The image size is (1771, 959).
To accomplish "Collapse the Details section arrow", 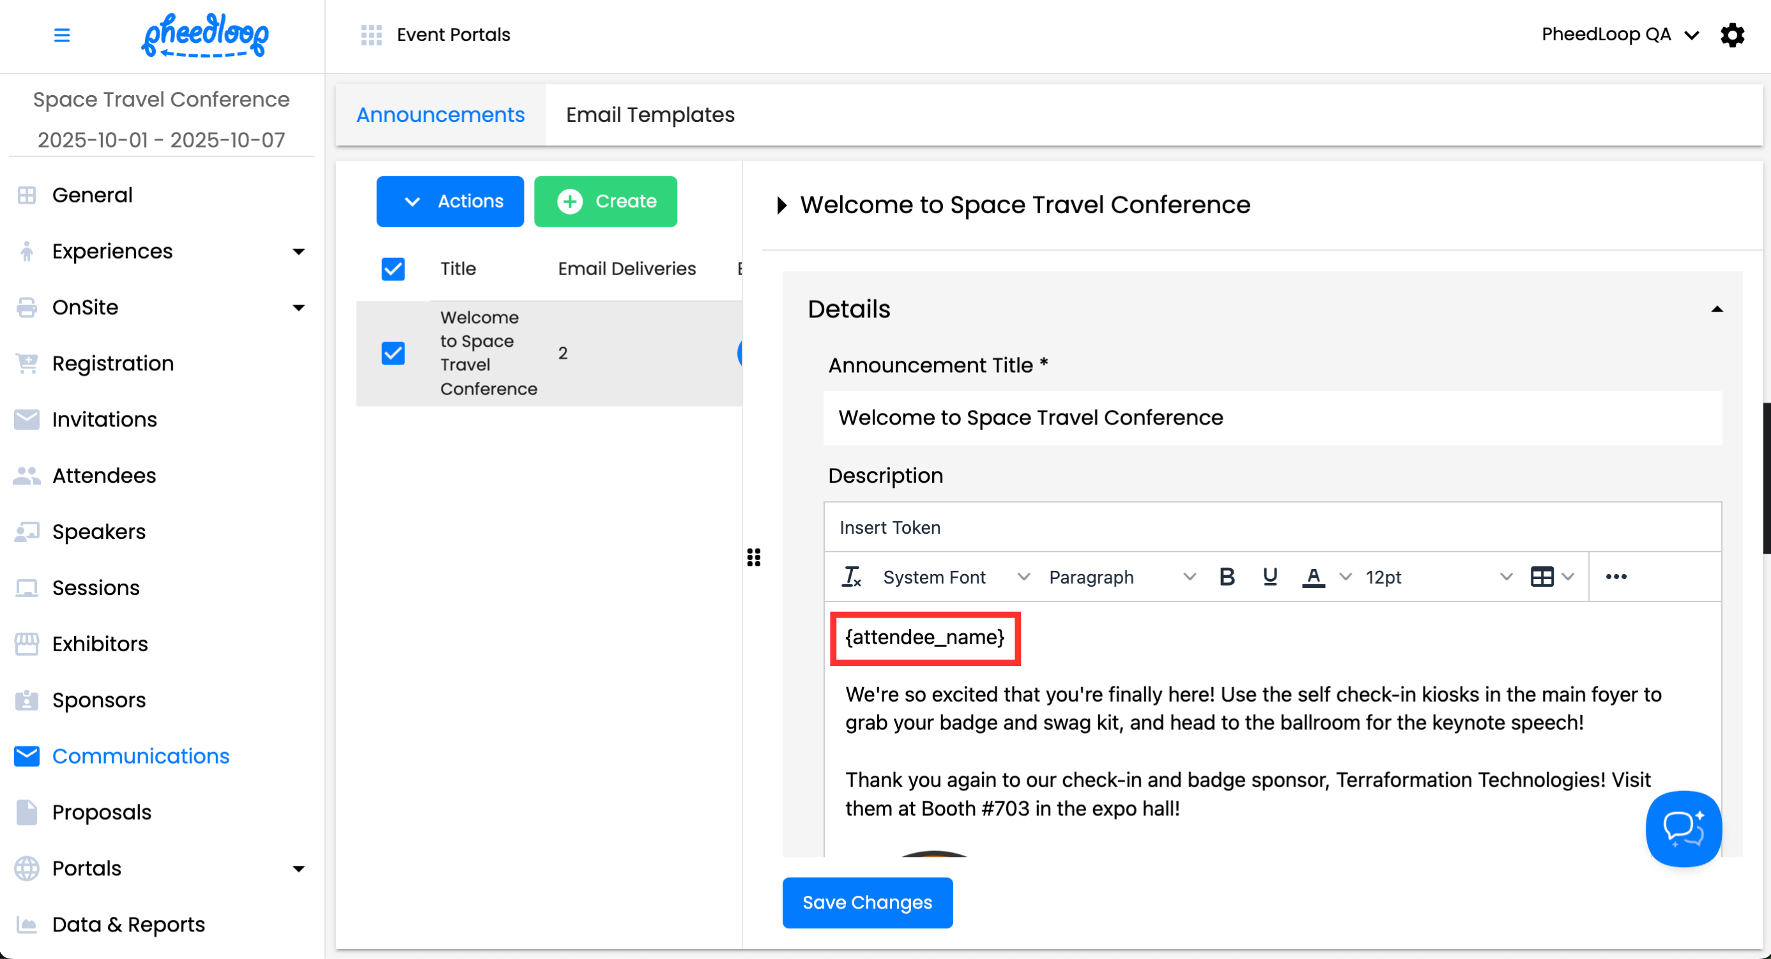I will click(1717, 309).
